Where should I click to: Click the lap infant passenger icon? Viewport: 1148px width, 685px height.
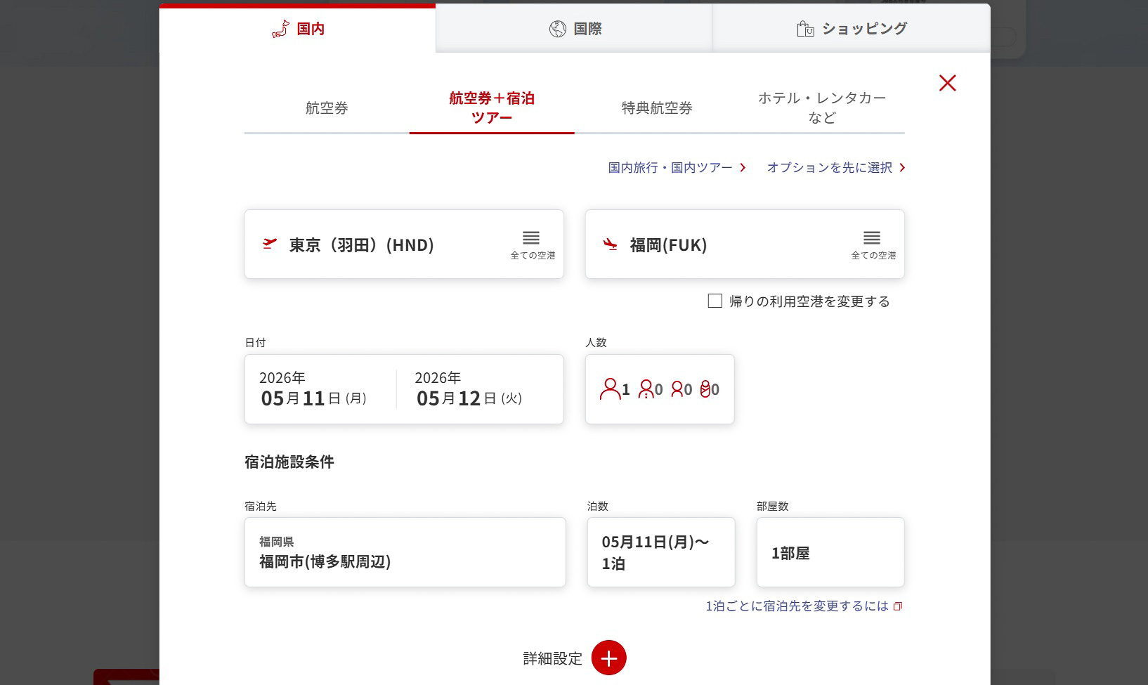pyautogui.click(x=708, y=390)
